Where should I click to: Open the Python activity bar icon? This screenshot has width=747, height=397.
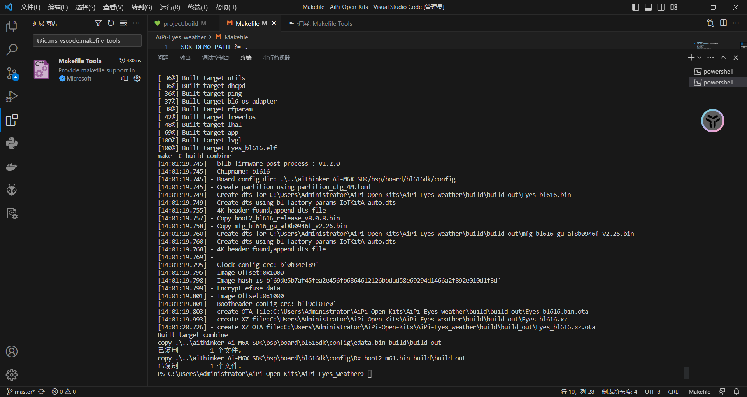click(x=12, y=143)
